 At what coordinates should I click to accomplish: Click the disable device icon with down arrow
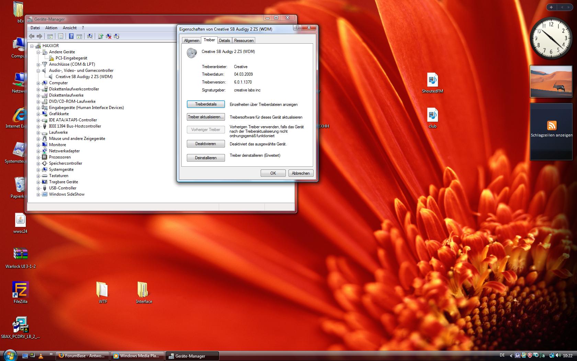[116, 36]
